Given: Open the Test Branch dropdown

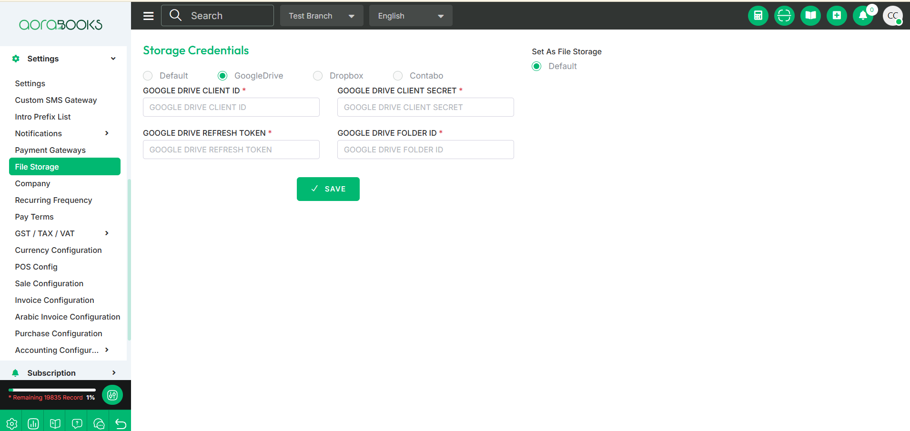Looking at the screenshot, I should [x=322, y=16].
